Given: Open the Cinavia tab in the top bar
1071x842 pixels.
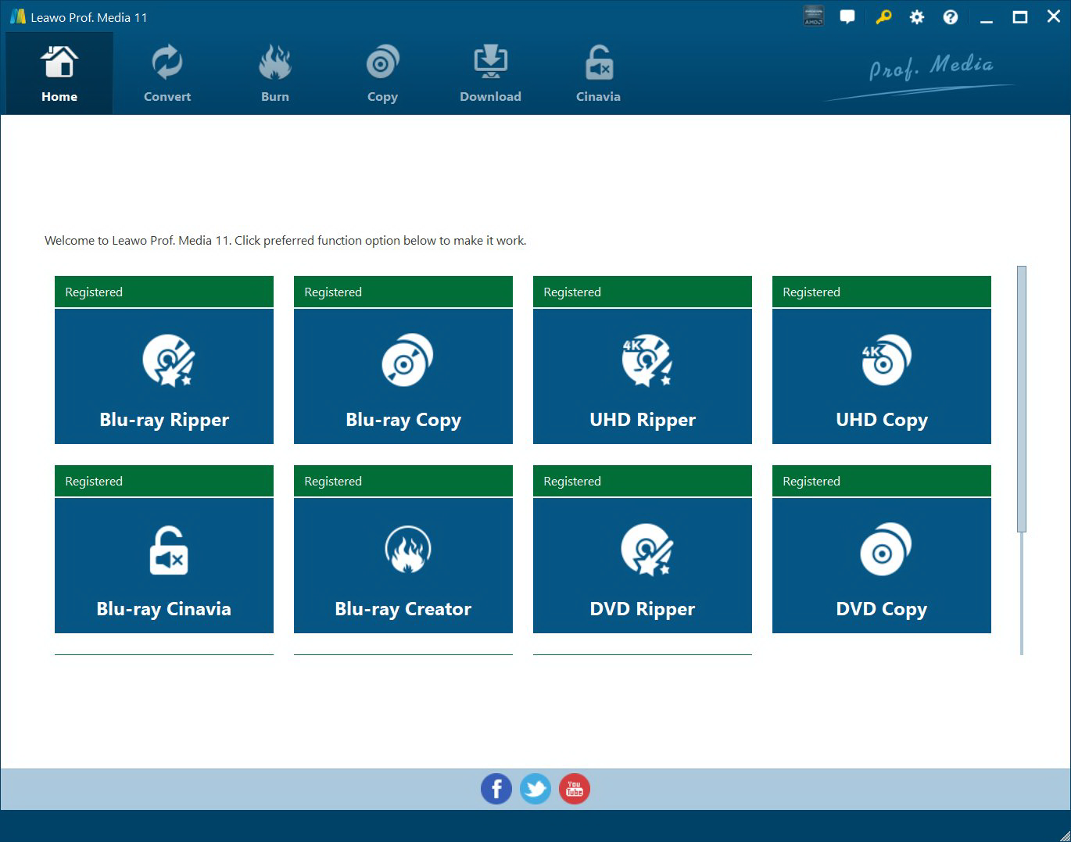Looking at the screenshot, I should point(598,75).
